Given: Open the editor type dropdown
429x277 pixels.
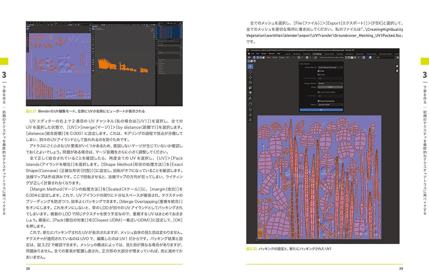Looking at the screenshot, I should [250, 58].
